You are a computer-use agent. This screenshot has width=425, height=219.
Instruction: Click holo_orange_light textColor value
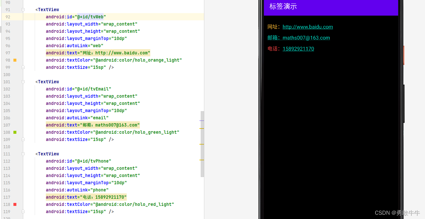pyautogui.click(x=138, y=60)
